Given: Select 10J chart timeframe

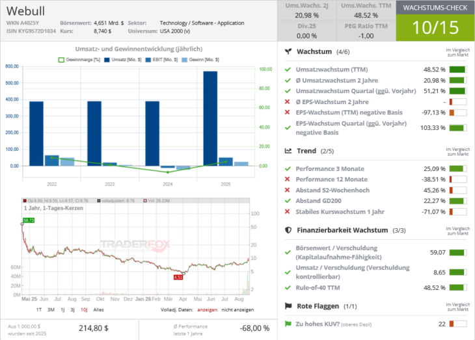Looking at the screenshot, I should 84,309.
